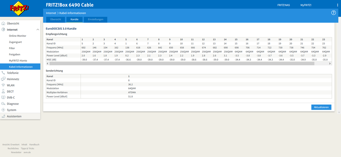Open MyFRITZ! link in header
This screenshot has width=341, height=157.
point(306,5)
